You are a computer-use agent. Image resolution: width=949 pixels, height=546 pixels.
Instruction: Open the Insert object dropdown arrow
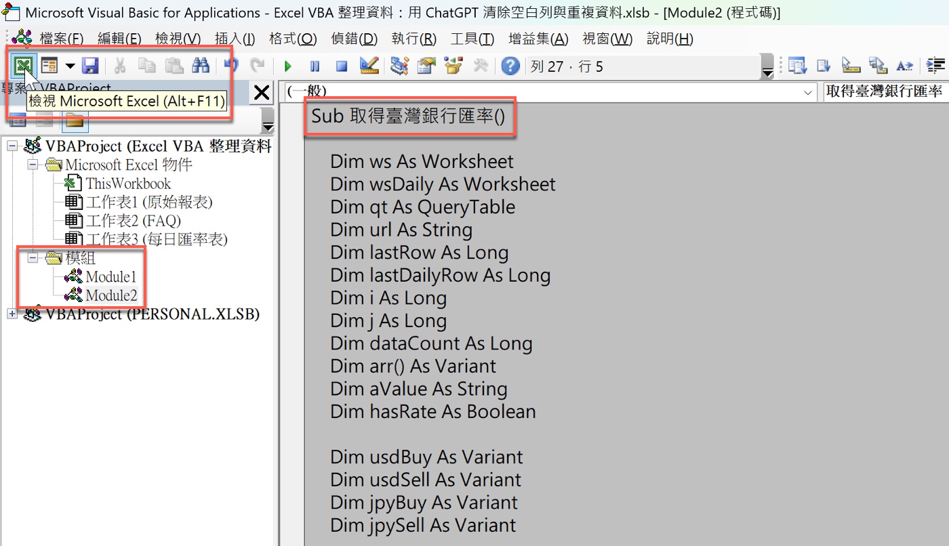pyautogui.click(x=70, y=66)
